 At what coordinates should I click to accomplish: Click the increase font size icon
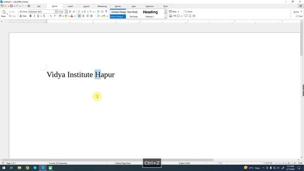pos(70,12)
